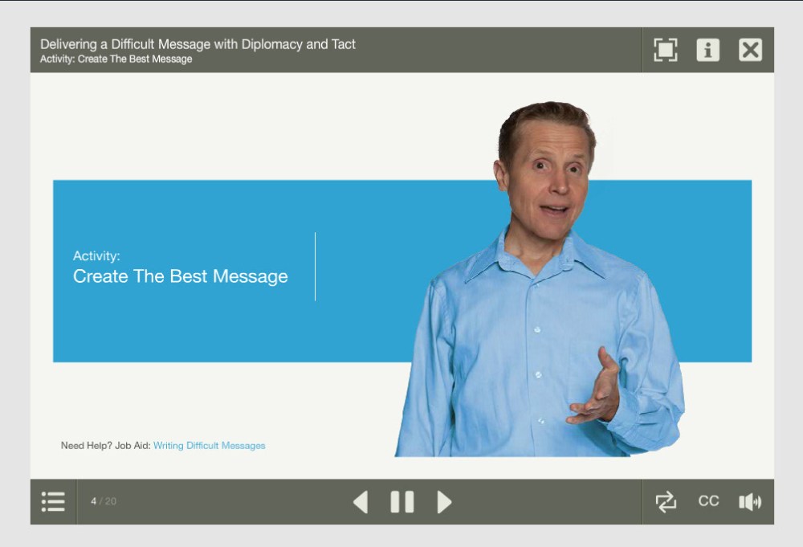
Task: Click the vertical divider line in the banner
Action: point(315,267)
